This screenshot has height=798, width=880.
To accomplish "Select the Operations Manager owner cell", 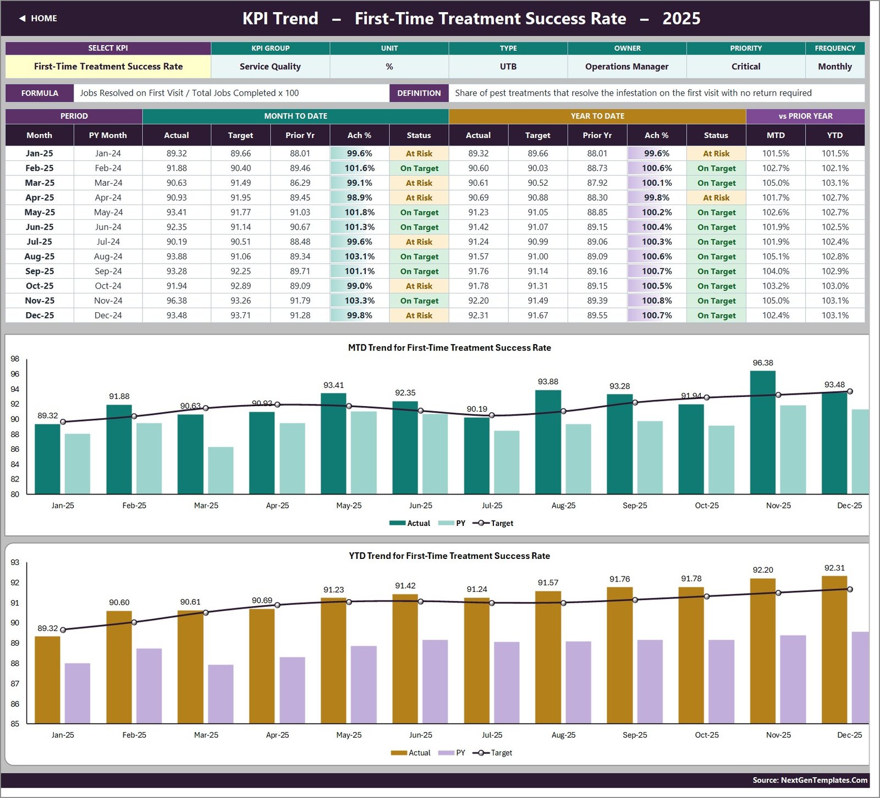I will (x=627, y=66).
